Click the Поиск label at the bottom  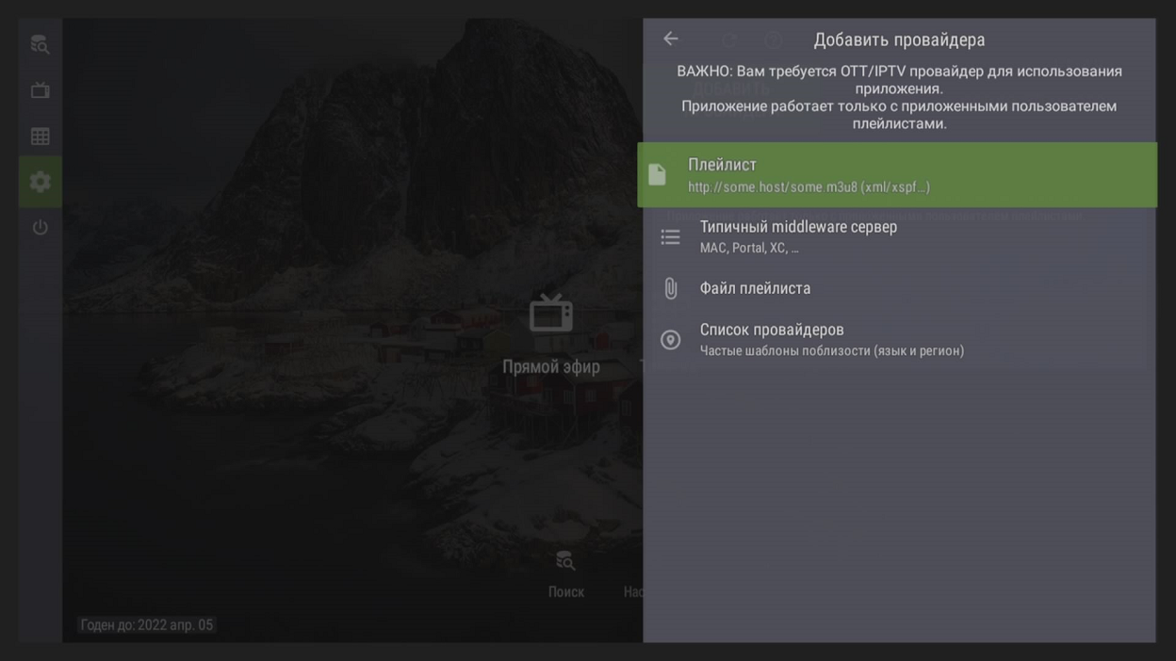pos(565,591)
